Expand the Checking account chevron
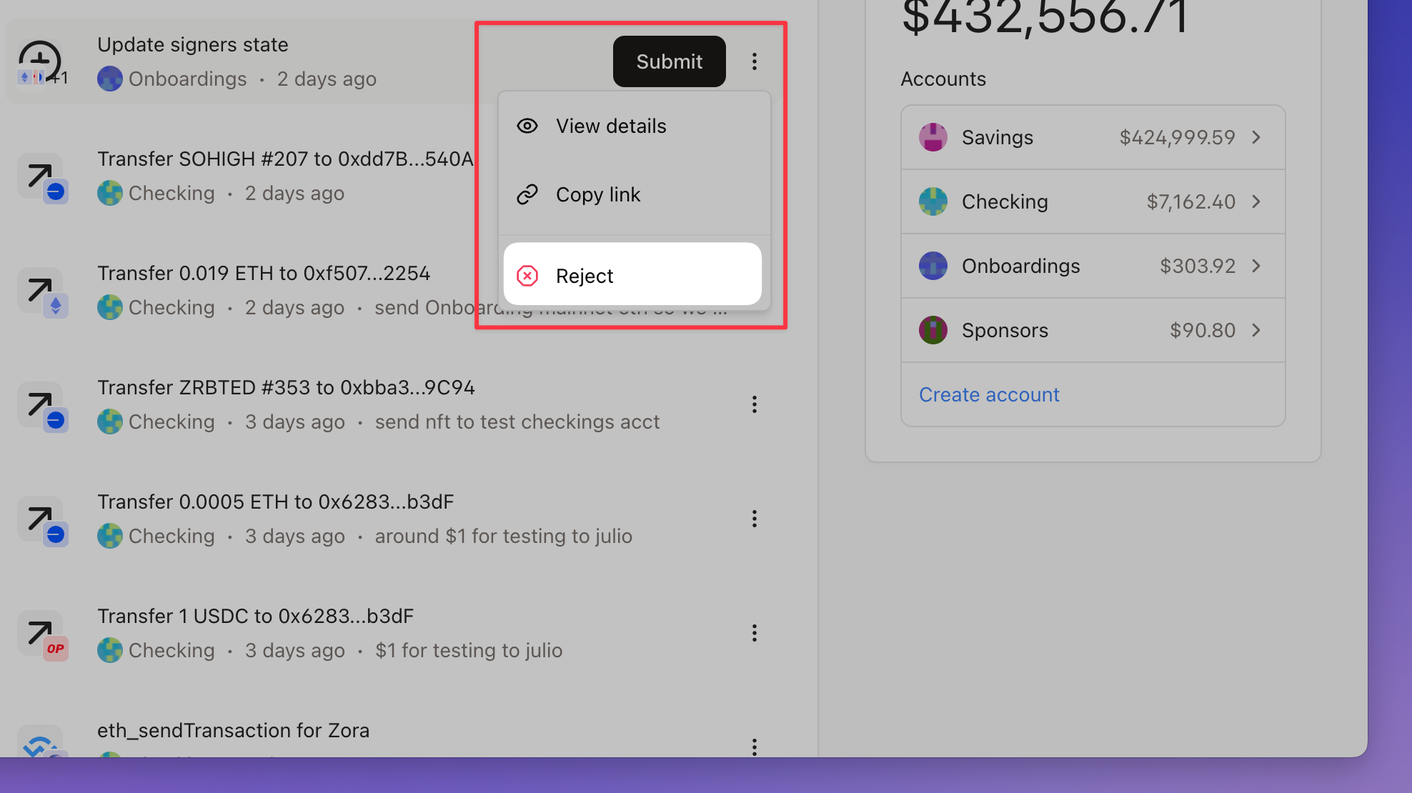Viewport: 1412px width, 793px height. point(1256,201)
